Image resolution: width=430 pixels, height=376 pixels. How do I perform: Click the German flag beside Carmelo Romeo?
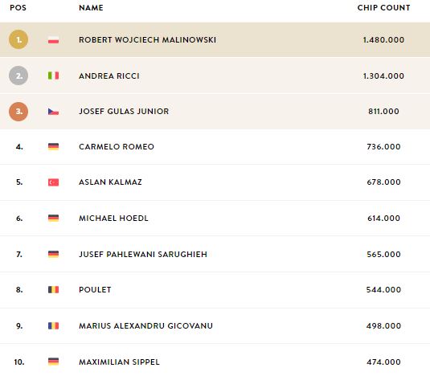point(53,146)
